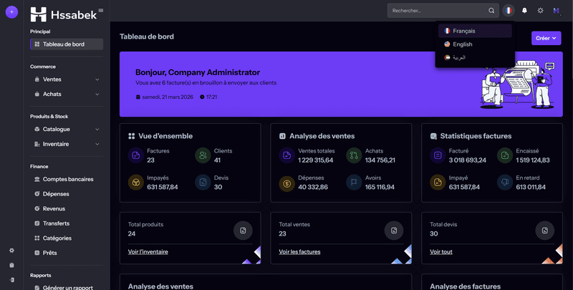Choose Arabic language option
Screen dimensions: 573x290
(x=458, y=57)
